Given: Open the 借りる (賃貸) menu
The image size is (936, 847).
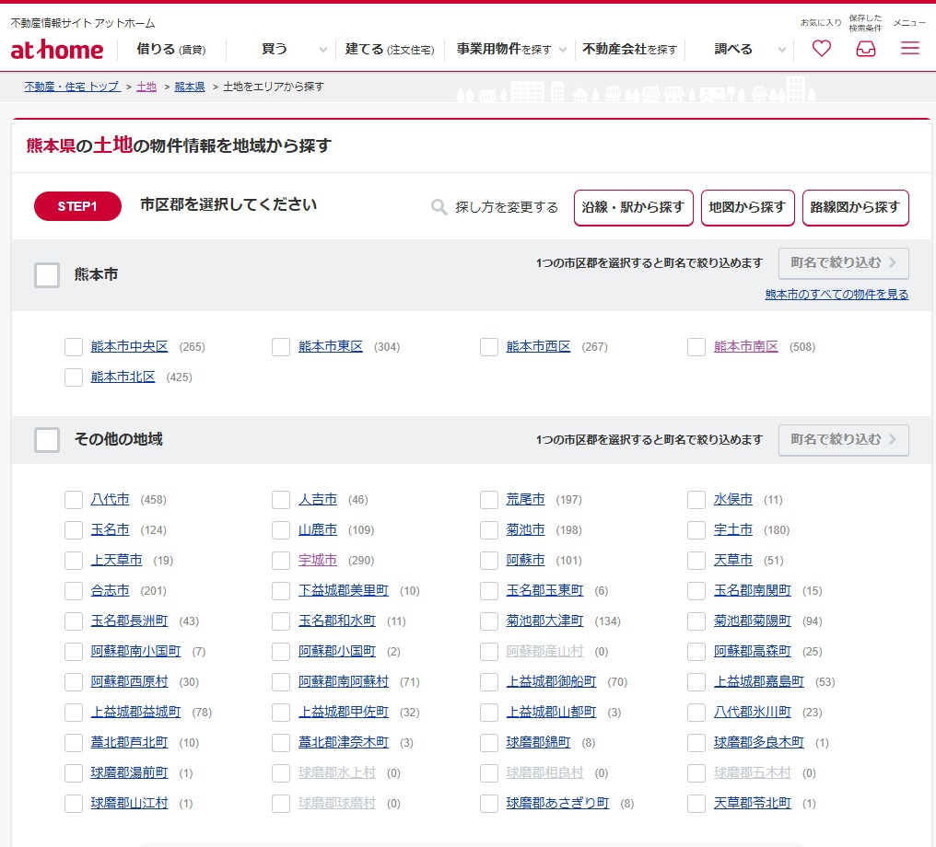Looking at the screenshot, I should point(171,49).
